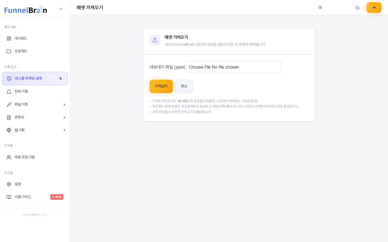The image size is (388, 242).
Task: Click the document icon beside 콘텐츠
Action: tap(9, 118)
